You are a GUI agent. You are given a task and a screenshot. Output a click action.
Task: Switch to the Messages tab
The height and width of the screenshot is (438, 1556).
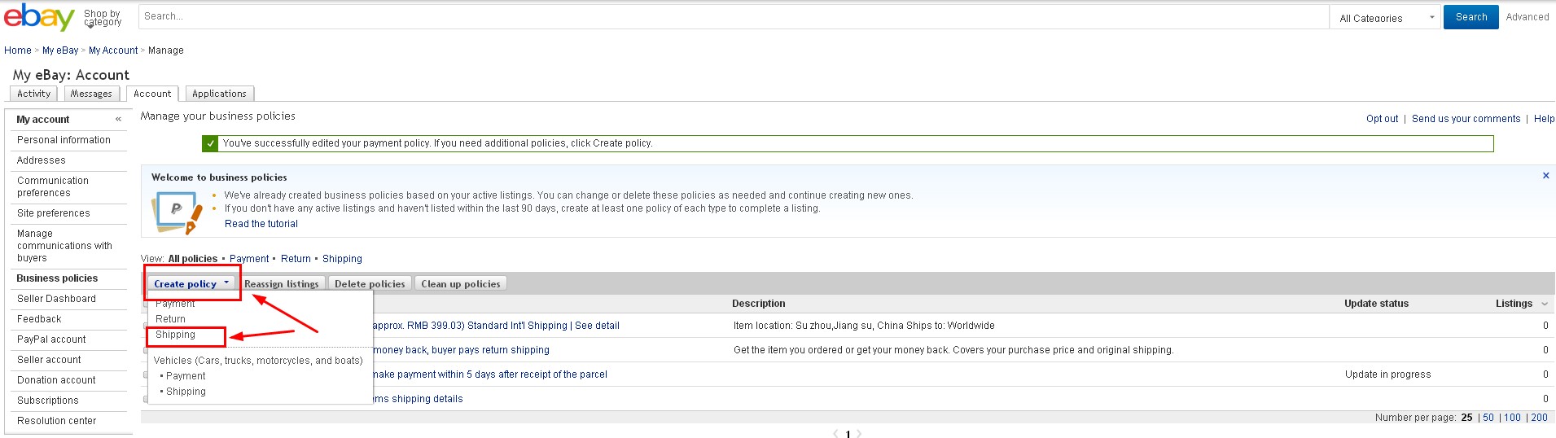point(91,94)
